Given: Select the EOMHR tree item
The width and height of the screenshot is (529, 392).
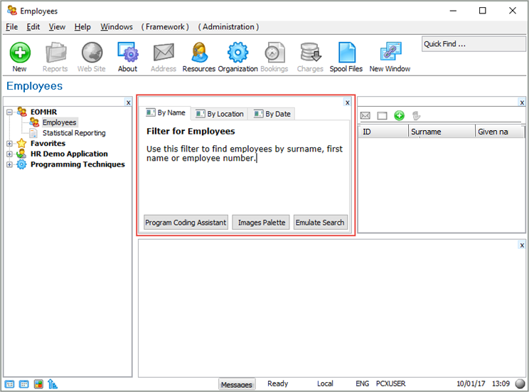Looking at the screenshot, I should pyautogui.click(x=43, y=112).
